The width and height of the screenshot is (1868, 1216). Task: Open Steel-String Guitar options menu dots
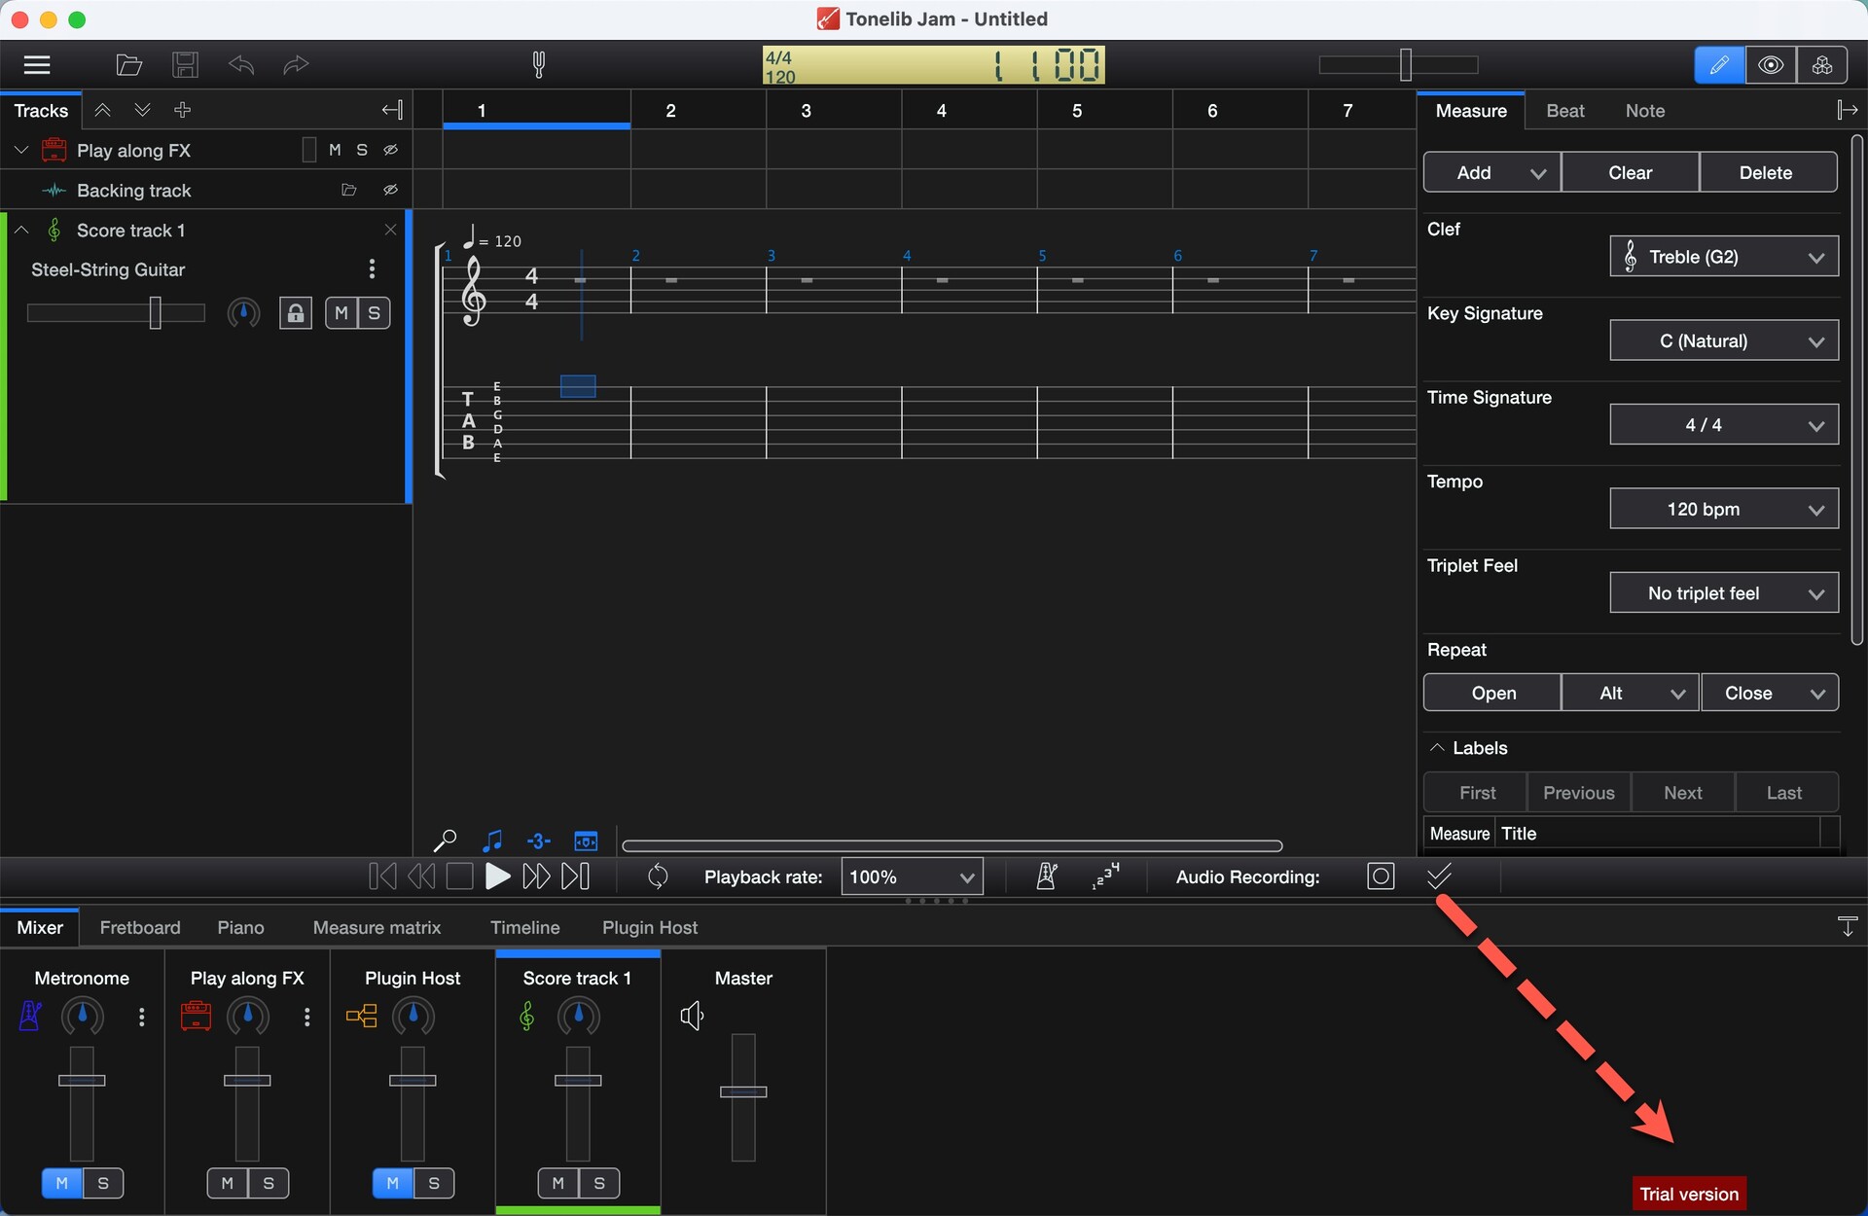(x=372, y=268)
